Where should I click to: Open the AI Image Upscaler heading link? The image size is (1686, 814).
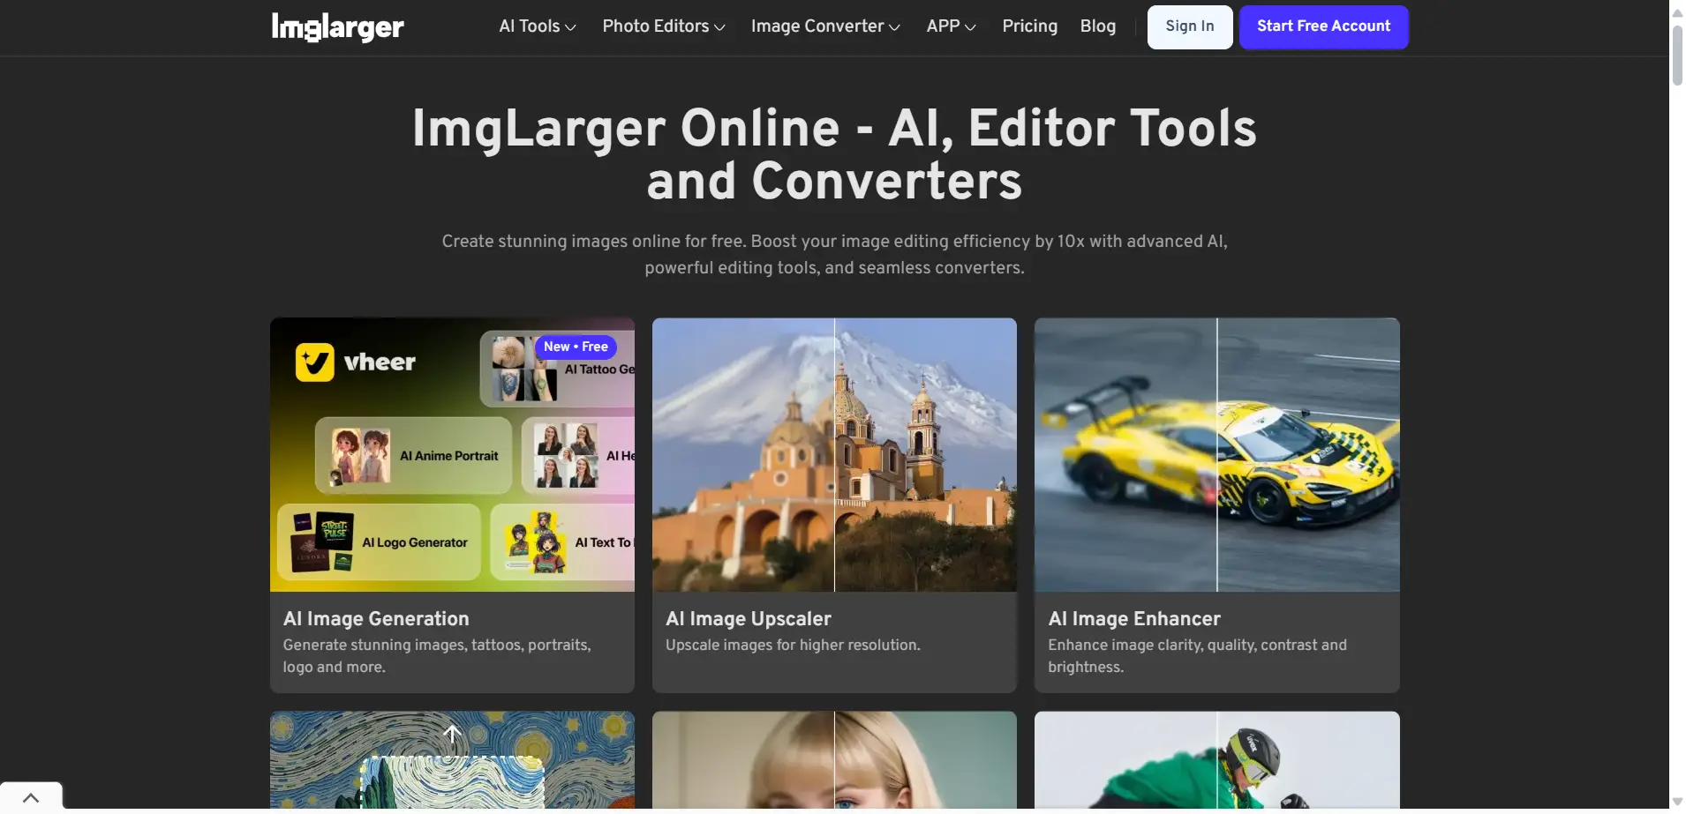click(x=749, y=619)
